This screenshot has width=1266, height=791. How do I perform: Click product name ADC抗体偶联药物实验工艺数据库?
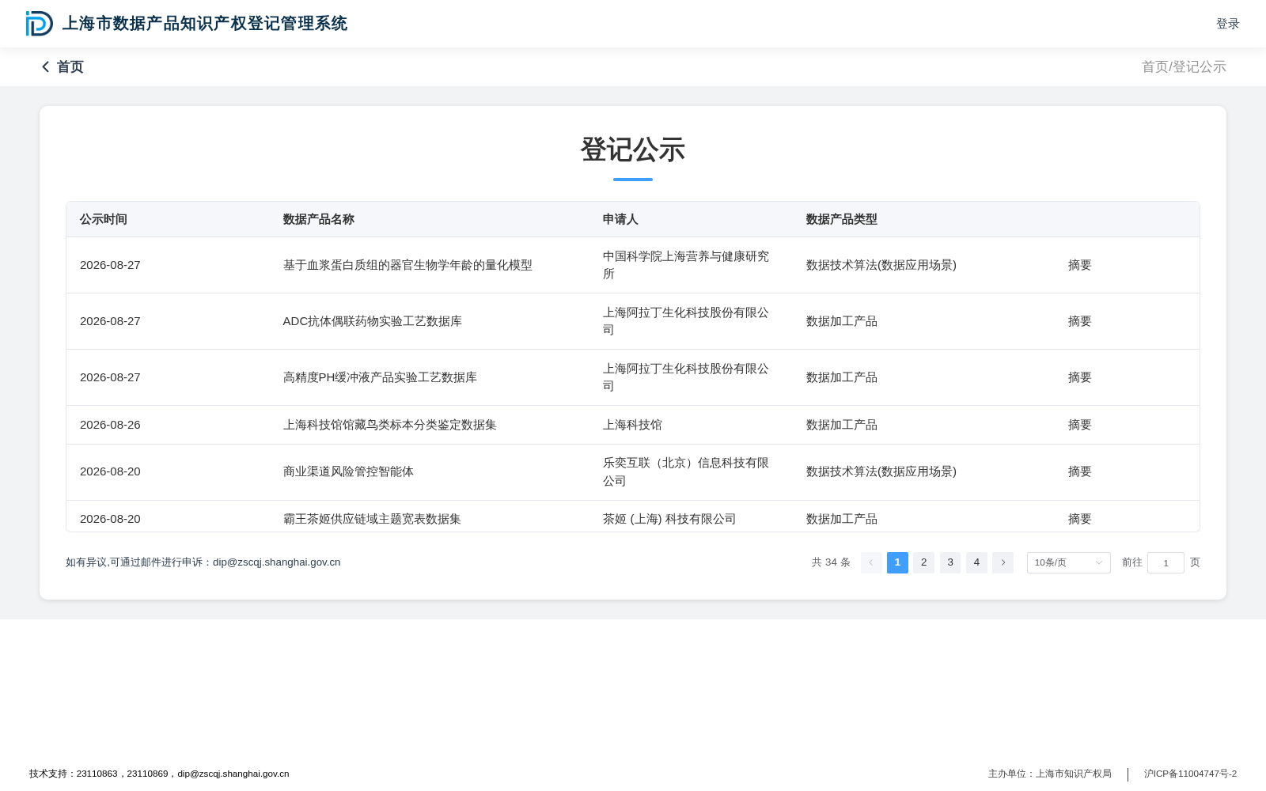373,321
